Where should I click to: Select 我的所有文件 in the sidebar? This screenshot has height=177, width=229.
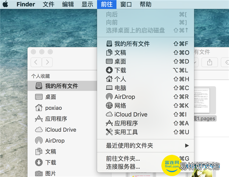click(62, 86)
